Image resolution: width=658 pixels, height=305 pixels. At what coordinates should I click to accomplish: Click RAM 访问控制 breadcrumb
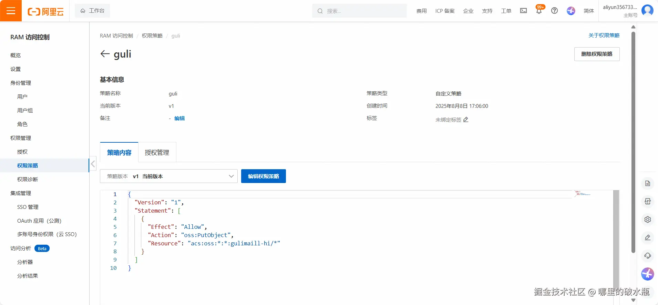click(x=116, y=35)
